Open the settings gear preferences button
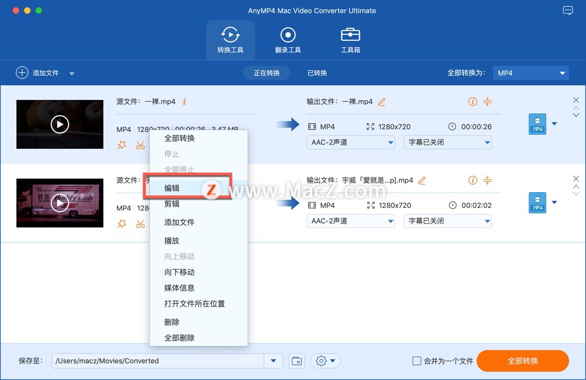 pos(325,361)
